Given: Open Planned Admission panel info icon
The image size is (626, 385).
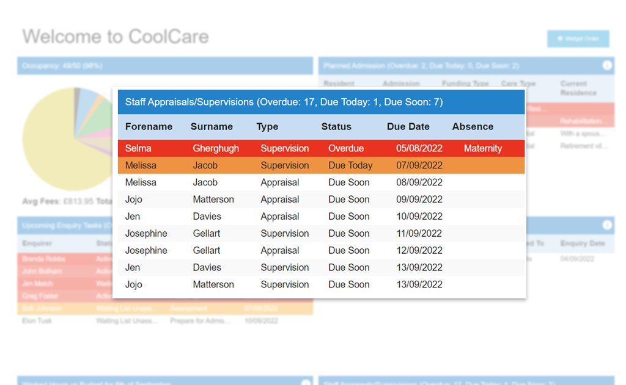Looking at the screenshot, I should (x=607, y=65).
